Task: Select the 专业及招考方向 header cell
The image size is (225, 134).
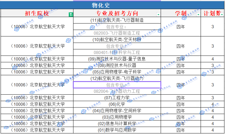Action: pyautogui.click(x=117, y=13)
